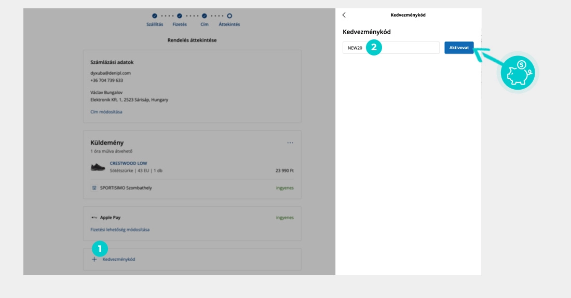Image resolution: width=571 pixels, height=298 pixels.
Task: Go back using the Kedvezménykód panel arrow
Action: (x=344, y=15)
